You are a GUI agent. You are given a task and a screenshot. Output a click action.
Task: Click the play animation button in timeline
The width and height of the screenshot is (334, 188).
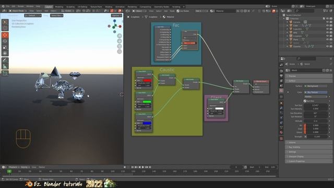143,167
